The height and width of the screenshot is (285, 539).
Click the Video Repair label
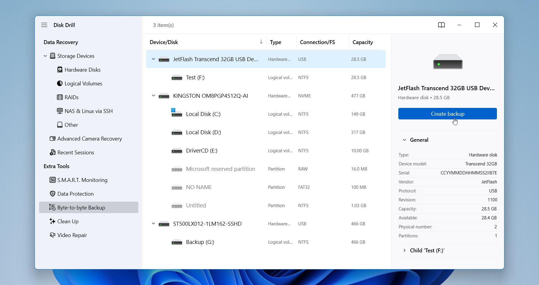coord(72,235)
